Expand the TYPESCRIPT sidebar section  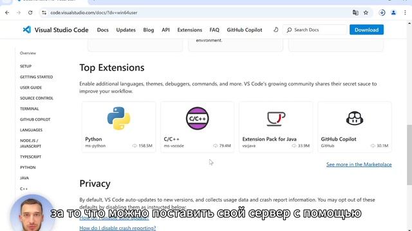(30, 157)
